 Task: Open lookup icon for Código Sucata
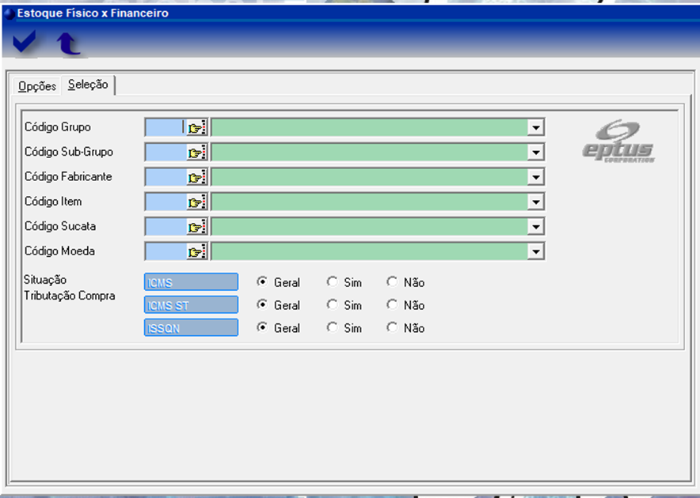click(x=196, y=227)
